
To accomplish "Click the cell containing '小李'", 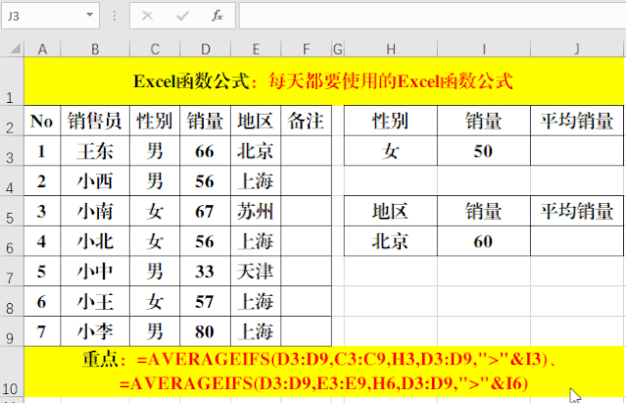I will tap(95, 331).
